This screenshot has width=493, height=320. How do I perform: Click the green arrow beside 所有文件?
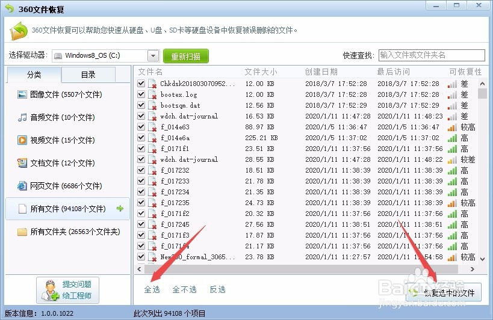[120, 209]
